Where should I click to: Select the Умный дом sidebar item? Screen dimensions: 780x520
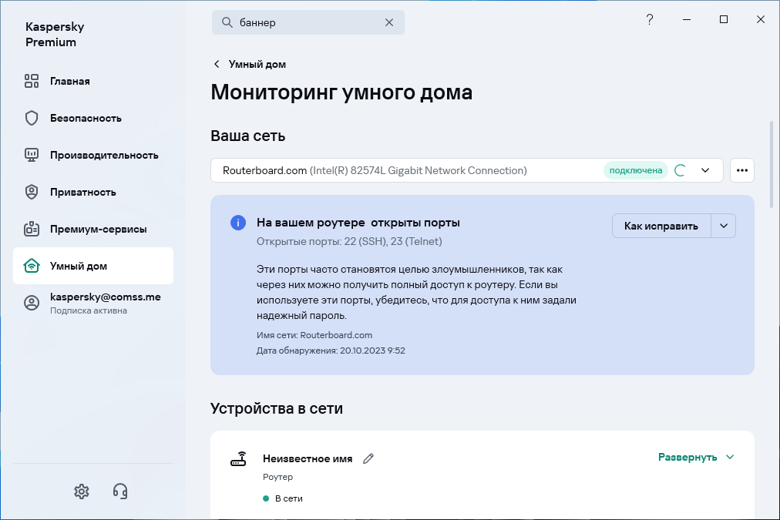[x=93, y=266]
